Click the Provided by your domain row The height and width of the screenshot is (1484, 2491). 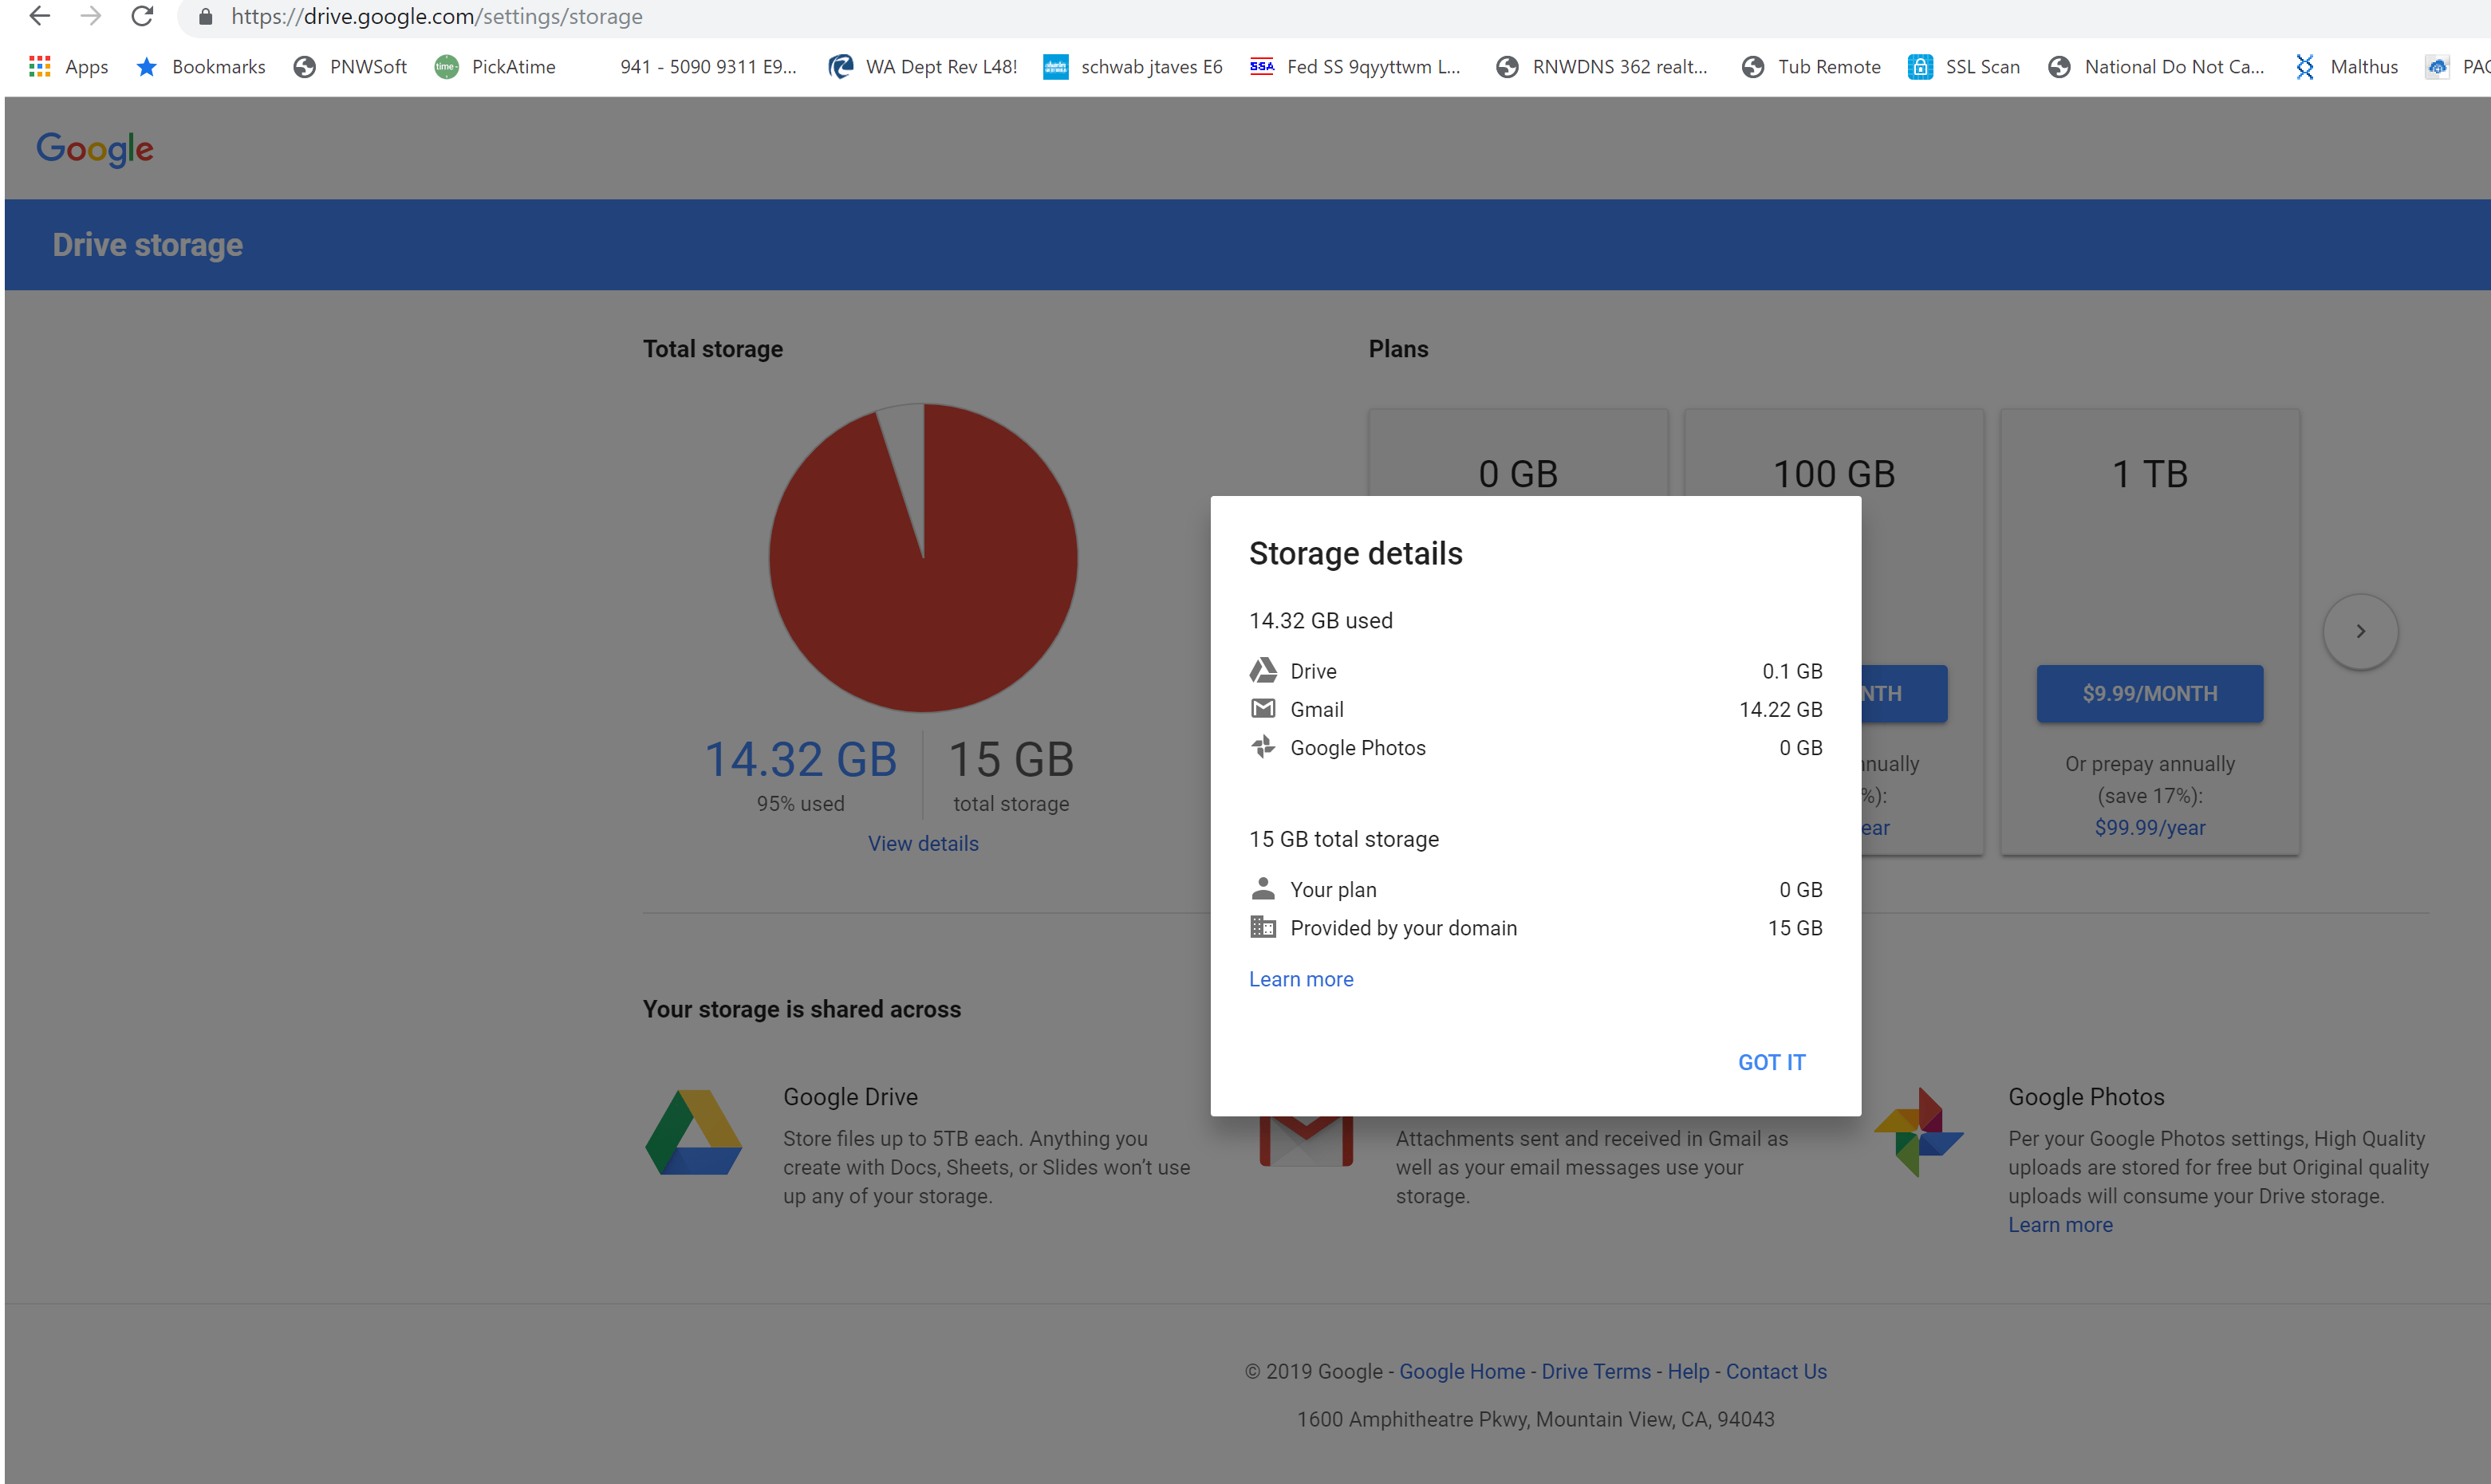pyautogui.click(x=1536, y=928)
